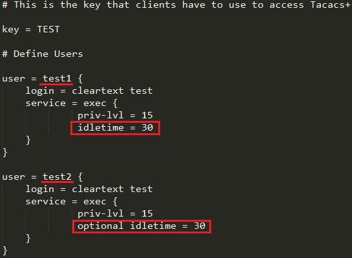Click the Tacacs+ key comment line
The height and width of the screenshot is (258, 352).
pos(176,5)
